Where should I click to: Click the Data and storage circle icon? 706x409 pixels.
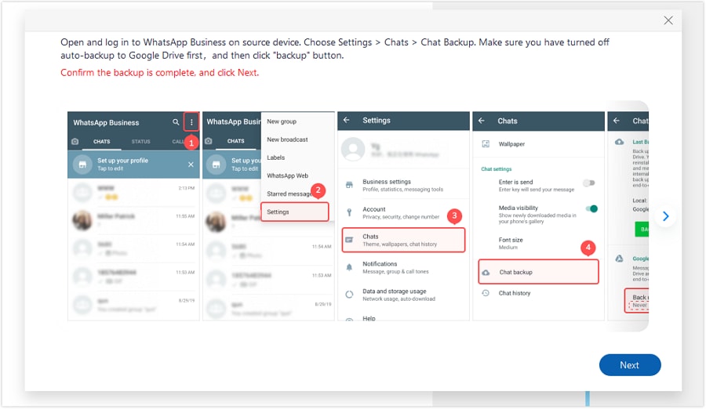pyautogui.click(x=349, y=295)
